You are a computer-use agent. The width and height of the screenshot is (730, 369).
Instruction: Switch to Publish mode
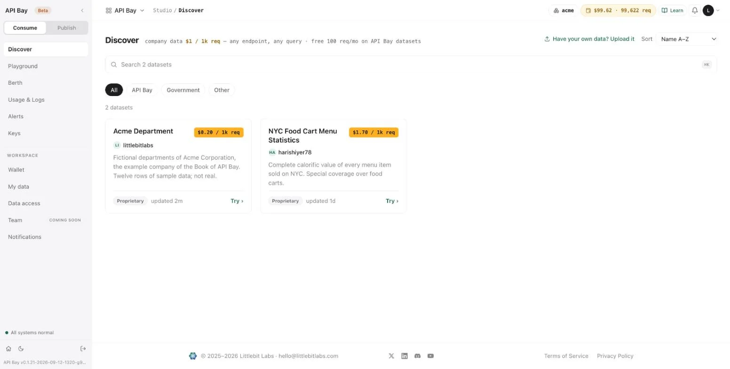(67, 28)
